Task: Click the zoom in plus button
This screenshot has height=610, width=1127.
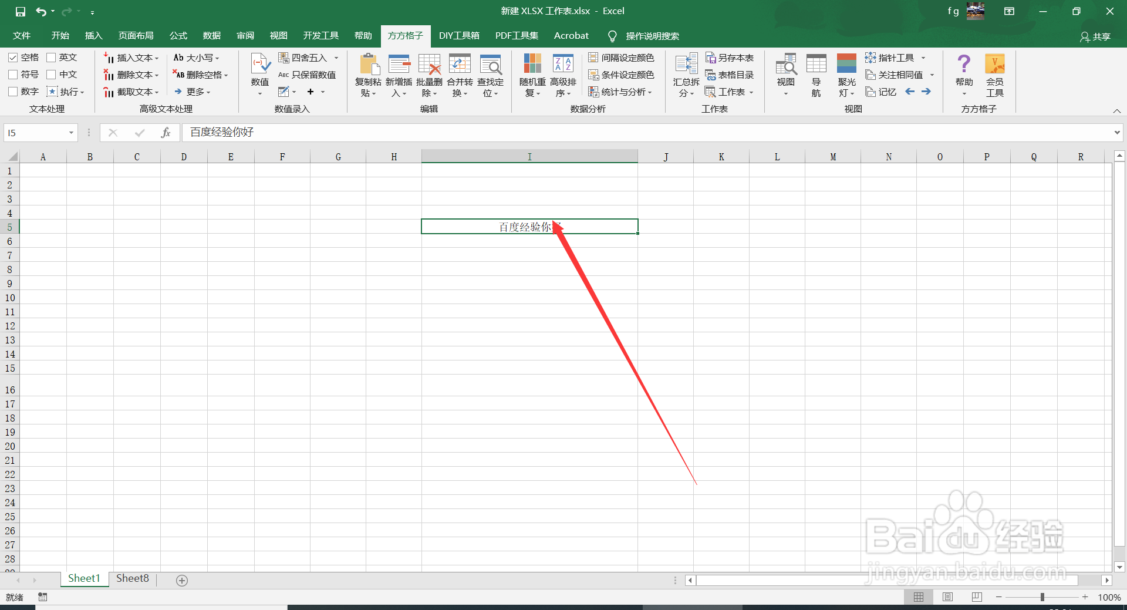Action: (x=1085, y=597)
